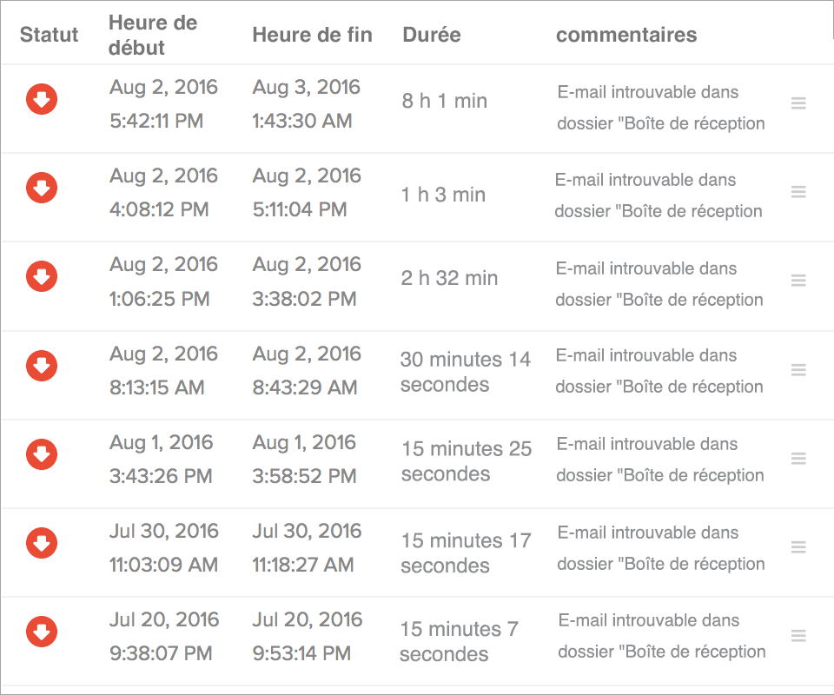Click the Durée column header
This screenshot has height=695, width=834.
[431, 35]
